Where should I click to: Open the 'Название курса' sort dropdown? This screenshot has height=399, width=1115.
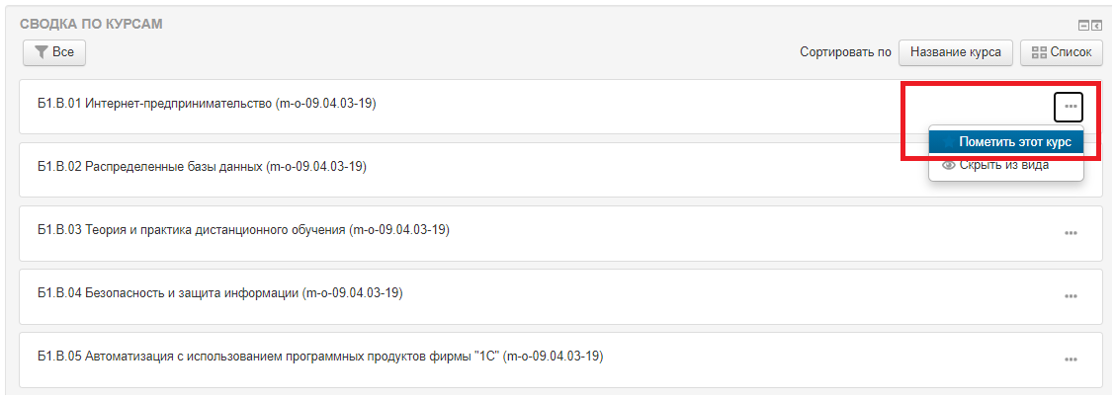[955, 52]
